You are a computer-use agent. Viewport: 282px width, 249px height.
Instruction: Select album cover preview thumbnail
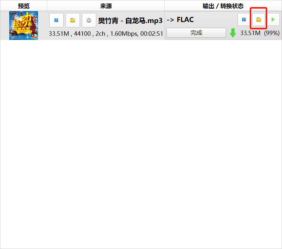point(24,26)
